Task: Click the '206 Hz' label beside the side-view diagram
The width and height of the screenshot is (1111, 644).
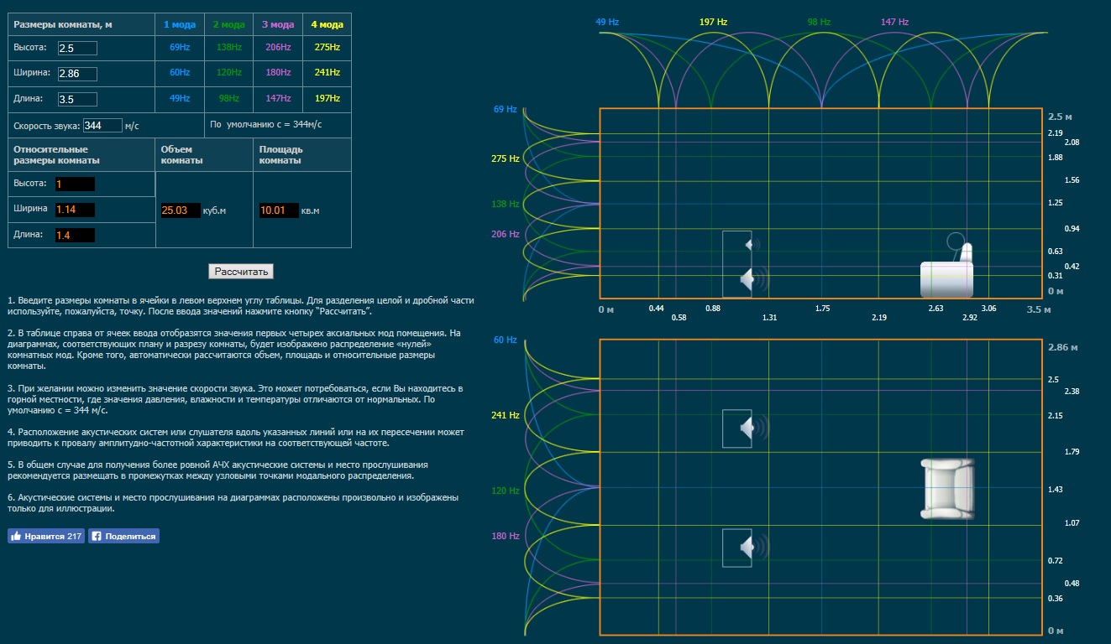Action: [x=506, y=234]
